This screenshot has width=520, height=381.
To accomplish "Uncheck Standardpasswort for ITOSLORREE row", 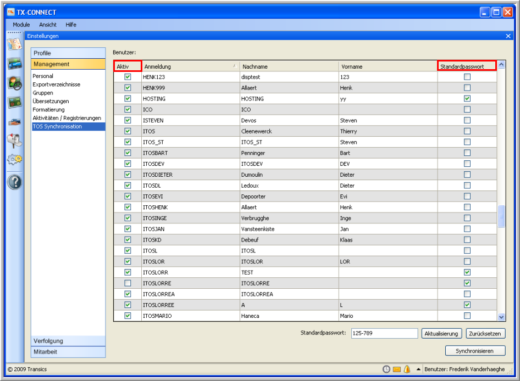I will 467,305.
